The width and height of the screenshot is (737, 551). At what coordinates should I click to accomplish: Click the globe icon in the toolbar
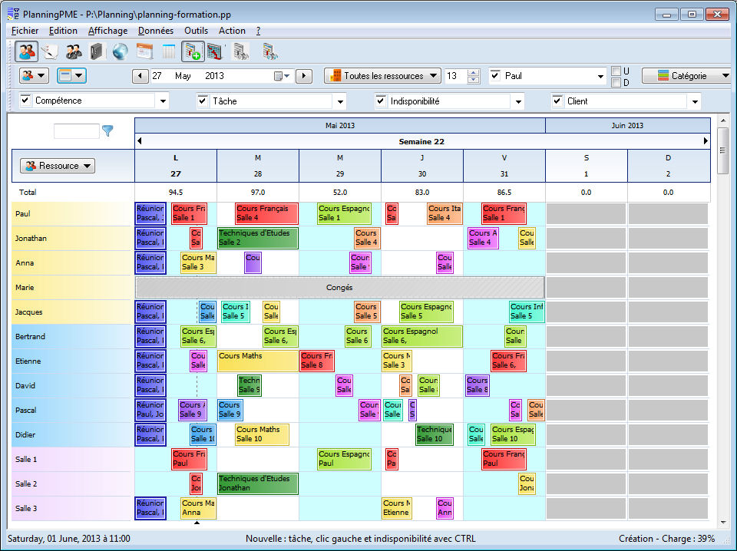pos(121,51)
